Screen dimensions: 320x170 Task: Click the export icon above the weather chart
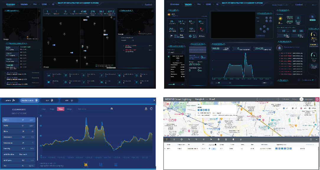point(146,109)
